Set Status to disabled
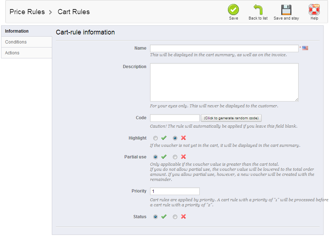 tap(175, 217)
